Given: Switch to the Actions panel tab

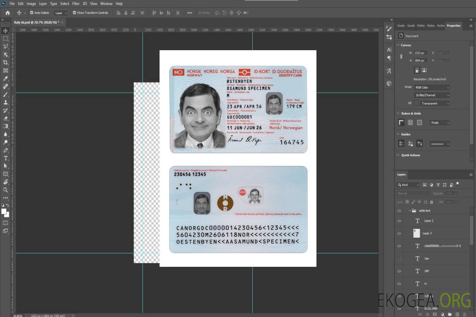Looking at the screenshot, I should [x=440, y=26].
